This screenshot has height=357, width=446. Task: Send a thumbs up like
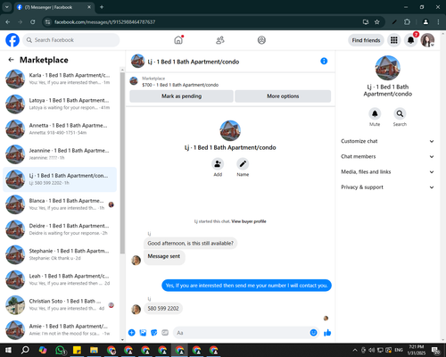tap(327, 333)
